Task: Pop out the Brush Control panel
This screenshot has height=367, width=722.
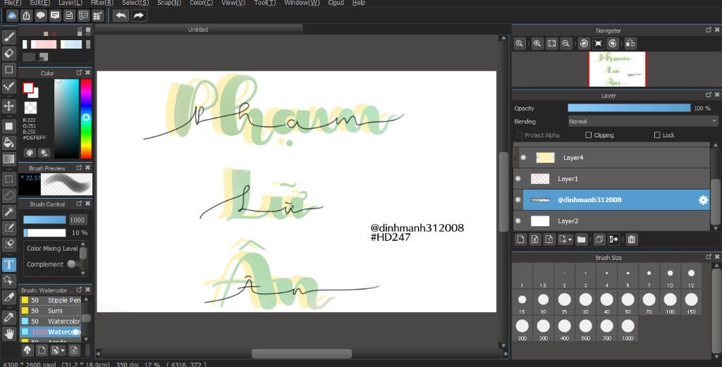Action: coord(79,204)
